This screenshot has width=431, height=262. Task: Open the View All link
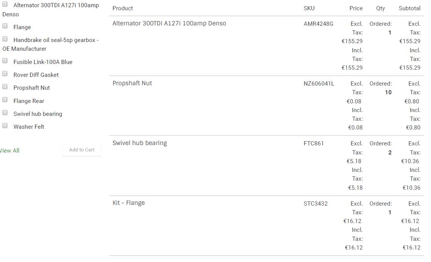coord(10,151)
